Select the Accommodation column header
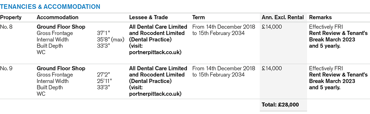 tap(57, 18)
